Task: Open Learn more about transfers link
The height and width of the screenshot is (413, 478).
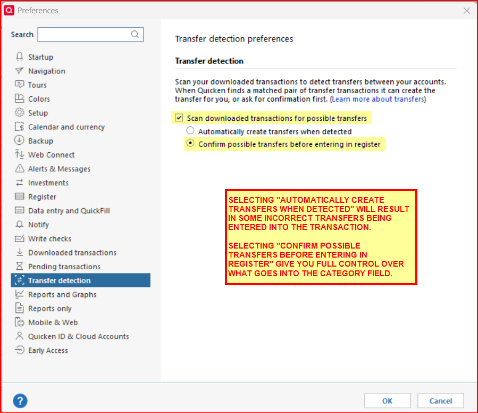Action: pyautogui.click(x=378, y=99)
